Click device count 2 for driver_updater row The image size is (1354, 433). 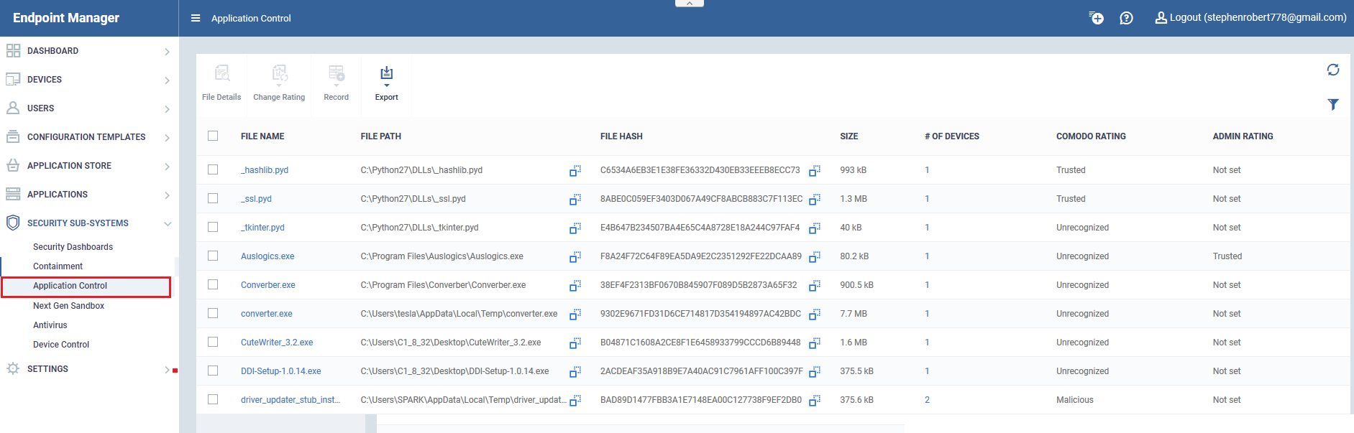tap(927, 400)
